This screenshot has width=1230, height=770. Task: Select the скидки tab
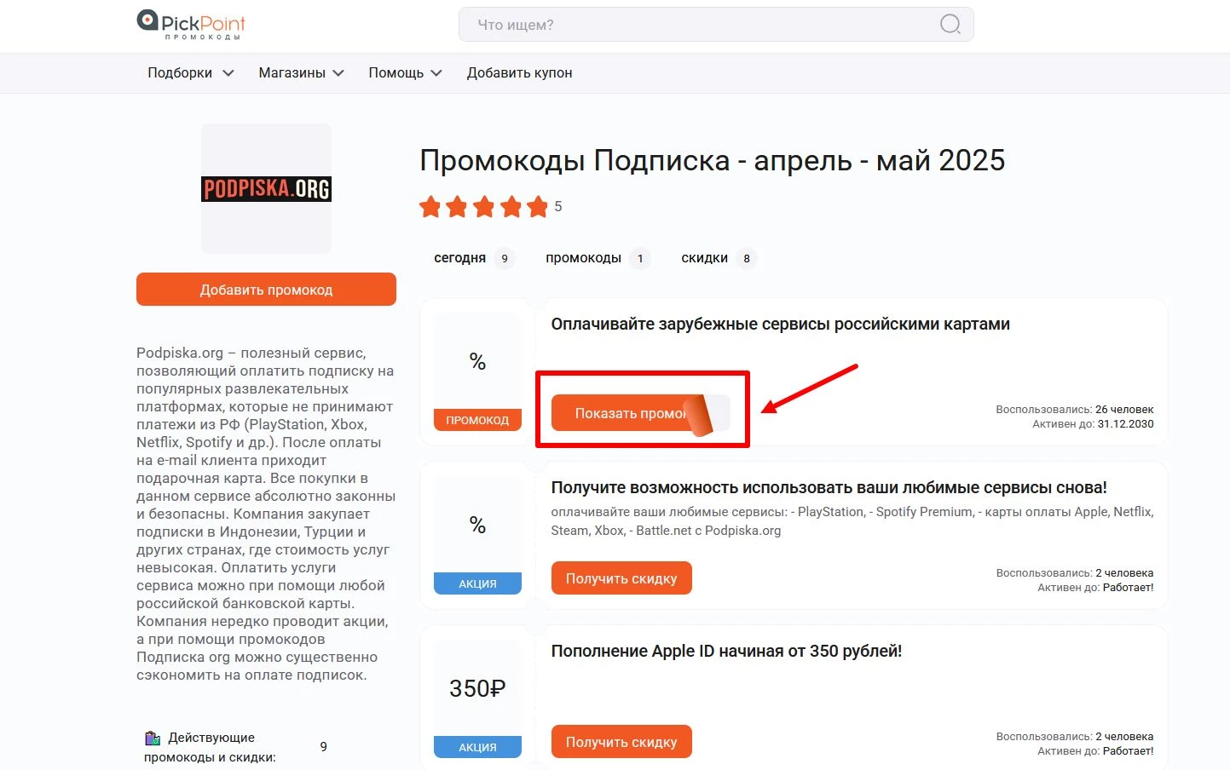(x=719, y=258)
